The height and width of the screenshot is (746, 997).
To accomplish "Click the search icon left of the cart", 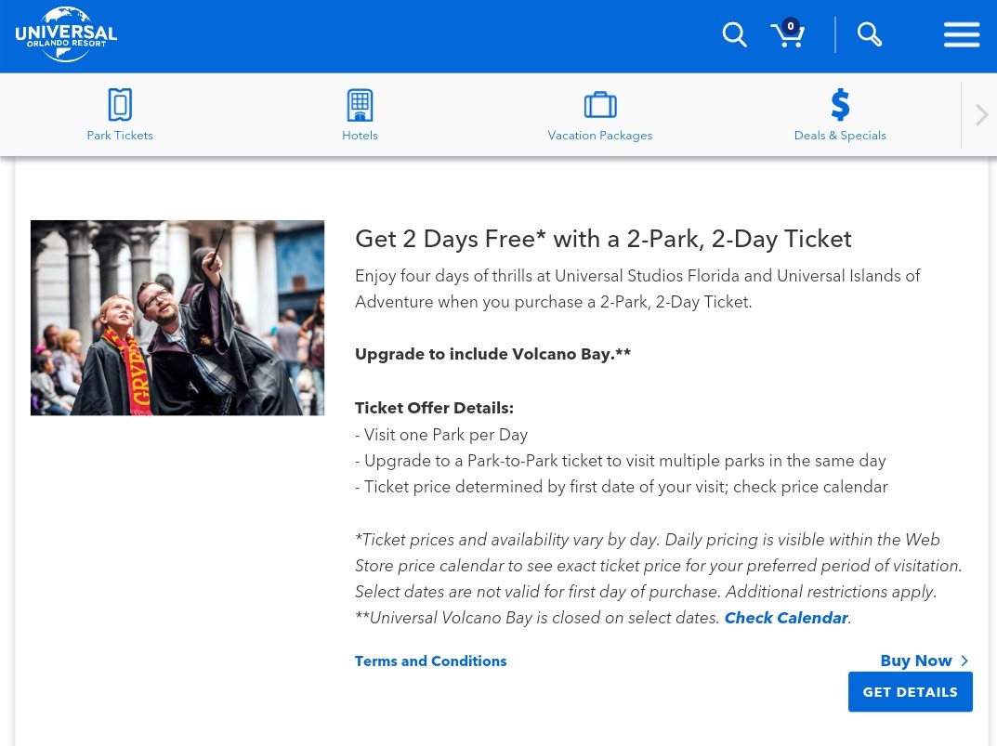I will click(x=734, y=35).
